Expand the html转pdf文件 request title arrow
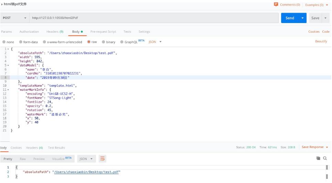 click(2, 4)
